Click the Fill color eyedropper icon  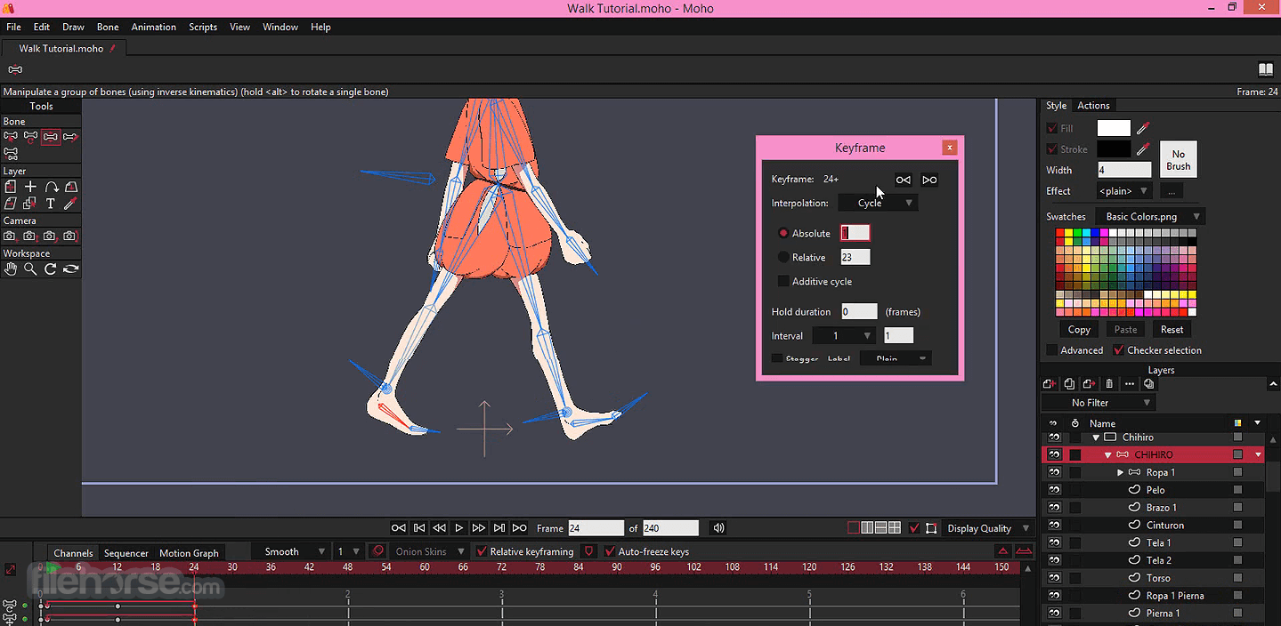(x=1143, y=128)
